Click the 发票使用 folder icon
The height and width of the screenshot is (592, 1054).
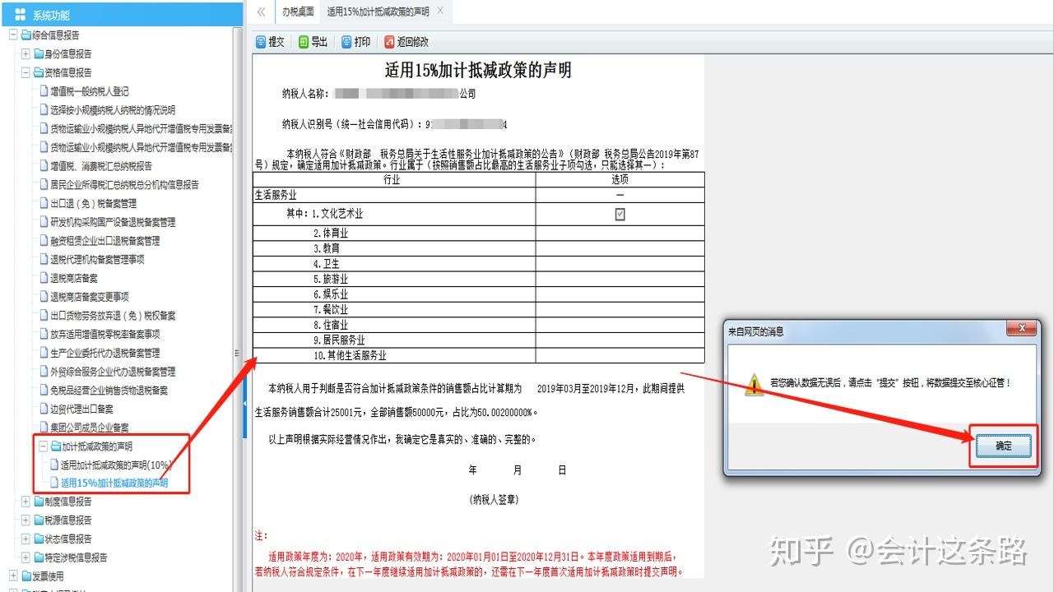tap(26, 576)
